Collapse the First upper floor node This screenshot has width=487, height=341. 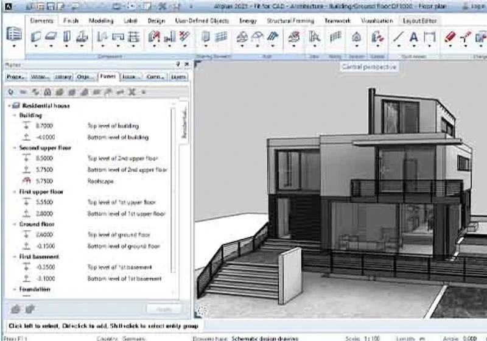coord(14,192)
